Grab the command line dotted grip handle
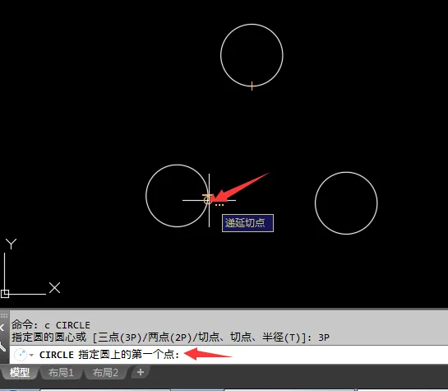The height and width of the screenshot is (391, 448). 4,316
